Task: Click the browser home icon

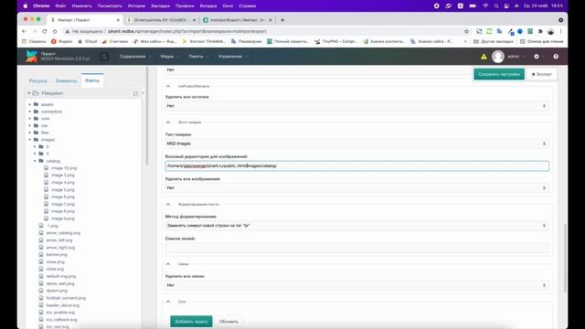Action: coord(55,31)
